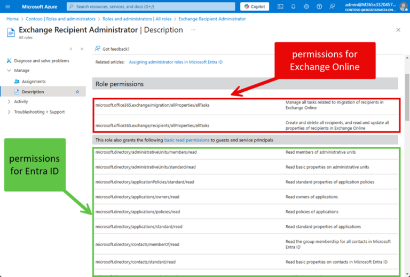Open portal settings gear icon
The width and height of the screenshot is (410, 277).
pyautogui.click(x=306, y=6)
